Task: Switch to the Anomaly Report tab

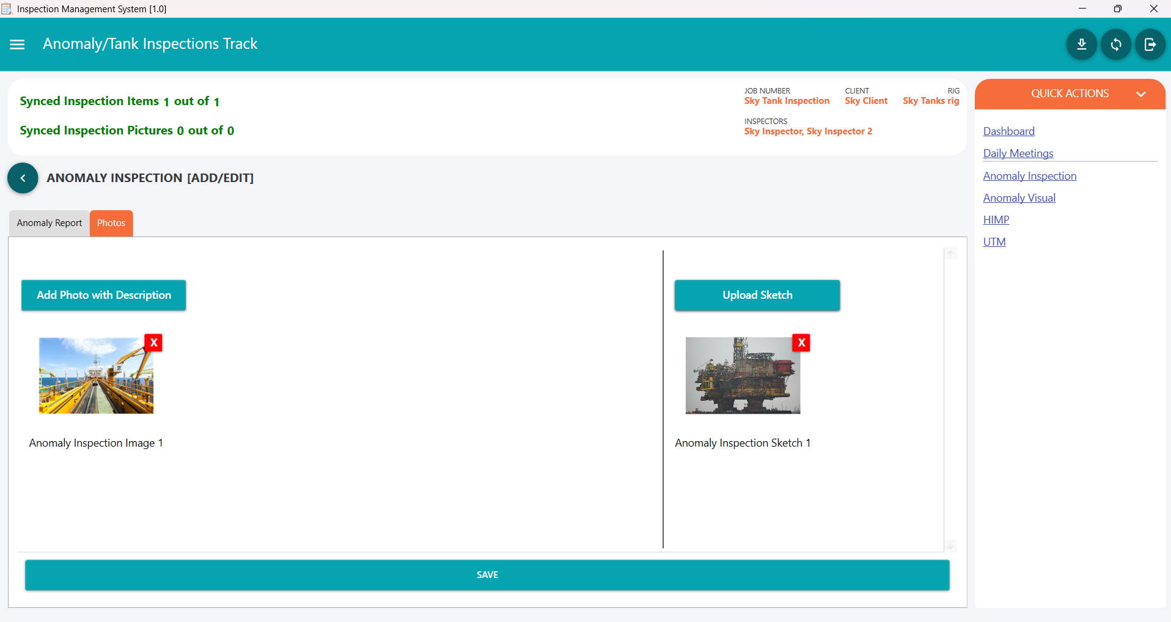Action: 50,223
